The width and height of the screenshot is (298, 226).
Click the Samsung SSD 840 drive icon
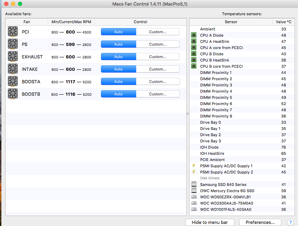(194, 184)
